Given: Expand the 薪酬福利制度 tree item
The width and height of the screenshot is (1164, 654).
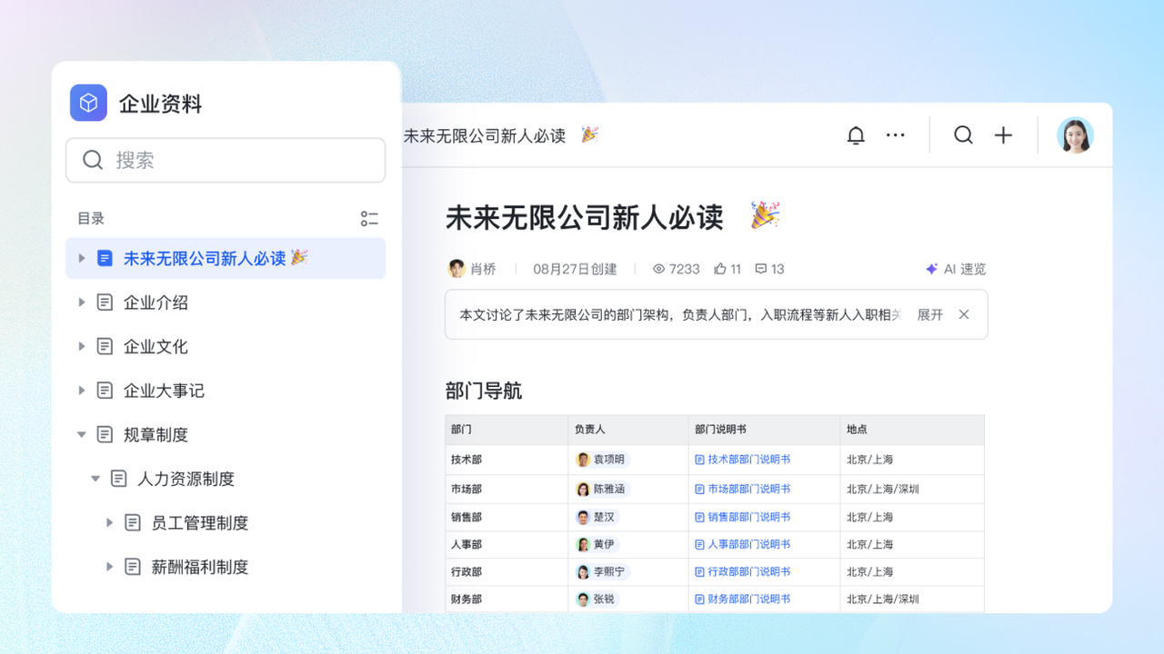Looking at the screenshot, I should 109,567.
